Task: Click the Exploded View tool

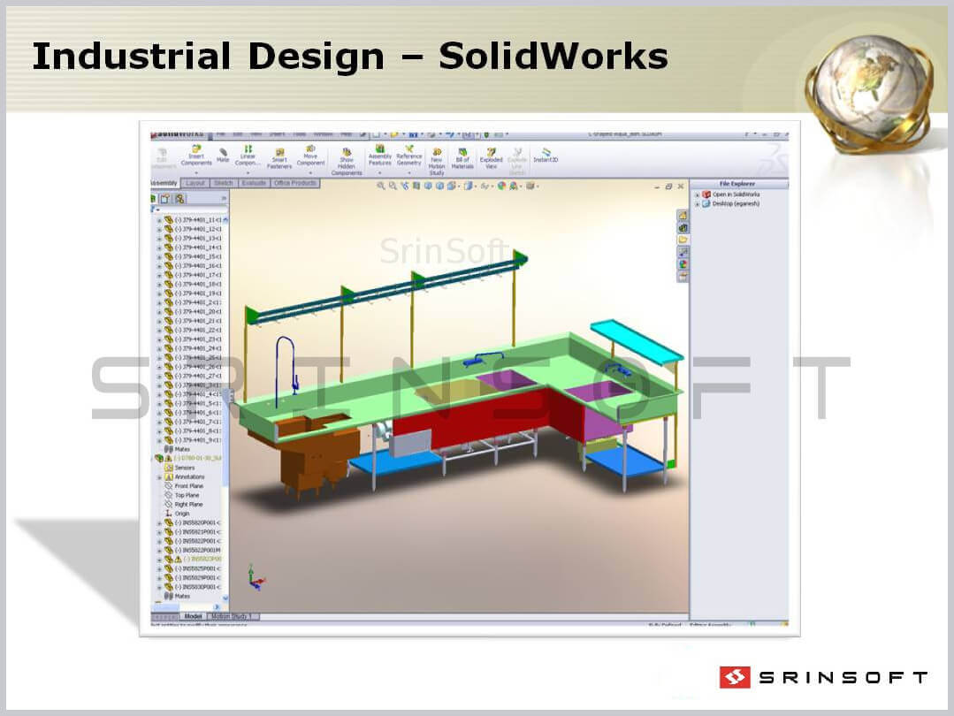Action: (491, 159)
